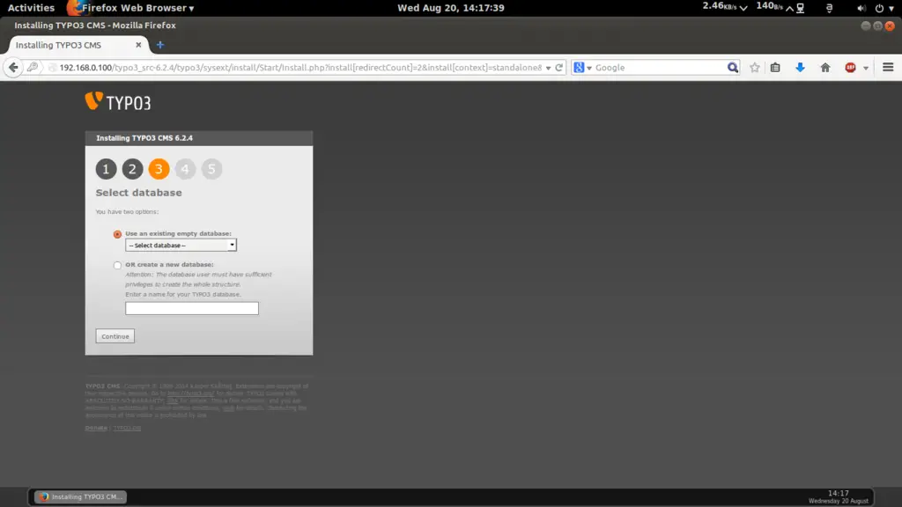Select "Use an existing empty database" radio
Viewport: 902px width, 507px height.
click(117, 234)
